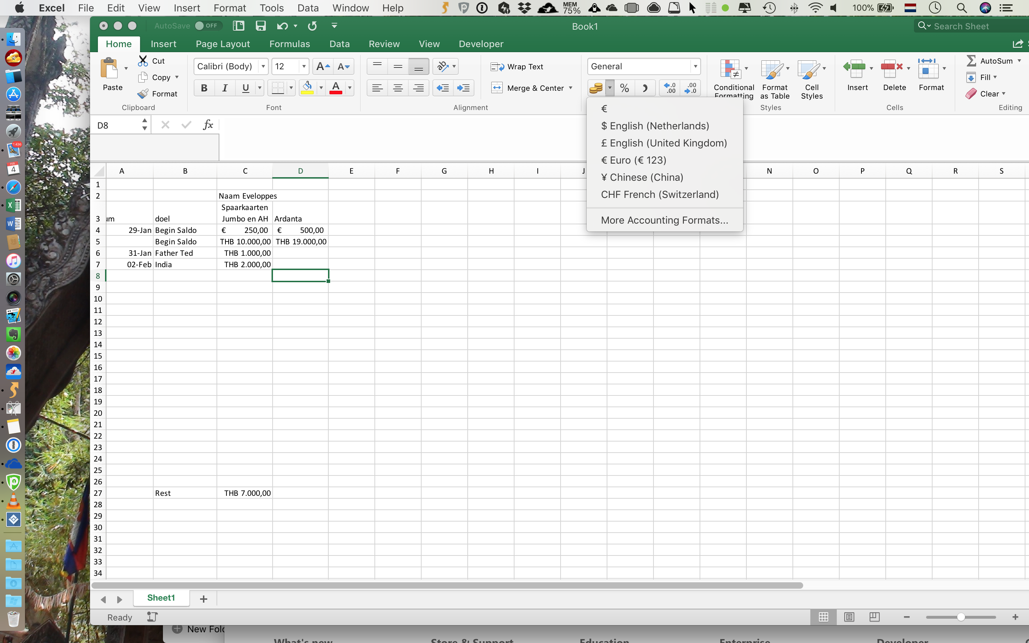The width and height of the screenshot is (1029, 643).
Task: Click More Accounting Formats option
Action: [664, 220]
